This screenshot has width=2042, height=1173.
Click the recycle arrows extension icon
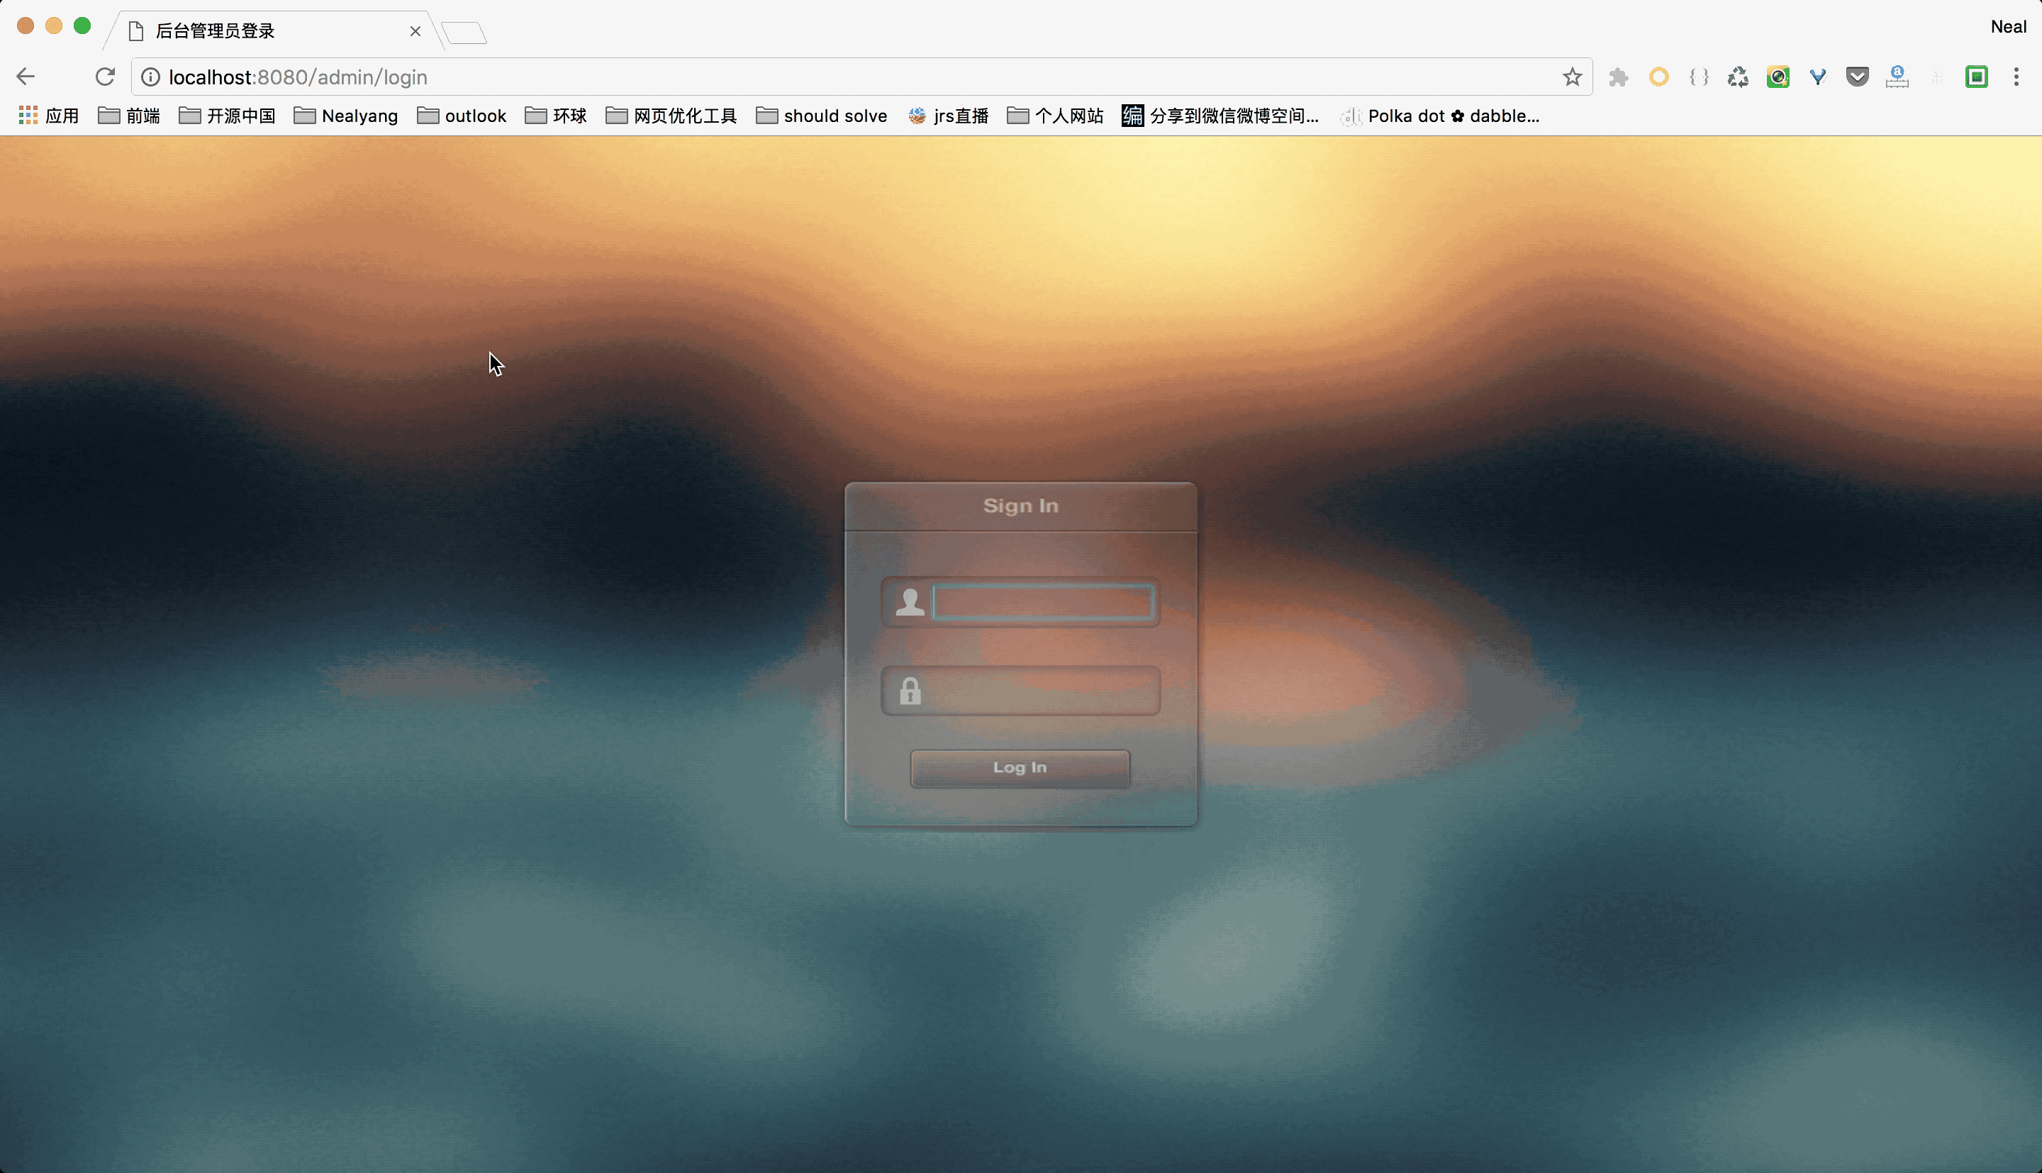[x=1739, y=77]
